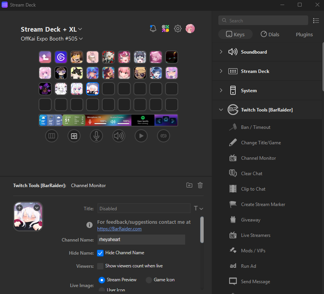Viewport: 324px width, 294px height.
Task: Click the Search actions field
Action: click(x=263, y=20)
